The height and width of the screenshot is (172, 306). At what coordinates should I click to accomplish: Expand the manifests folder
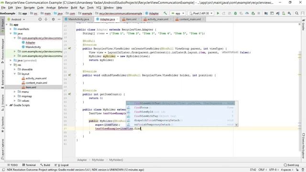pyautogui.click(x=11, y=29)
